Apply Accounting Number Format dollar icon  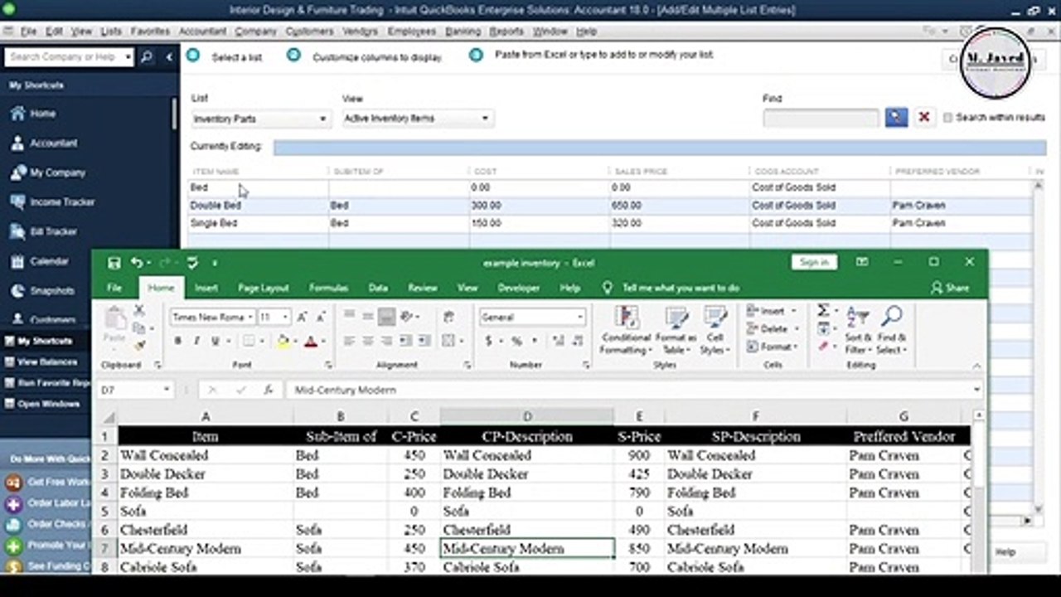coord(489,341)
